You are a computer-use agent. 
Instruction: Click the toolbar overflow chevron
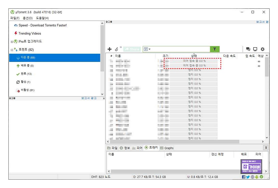pos(121,47)
